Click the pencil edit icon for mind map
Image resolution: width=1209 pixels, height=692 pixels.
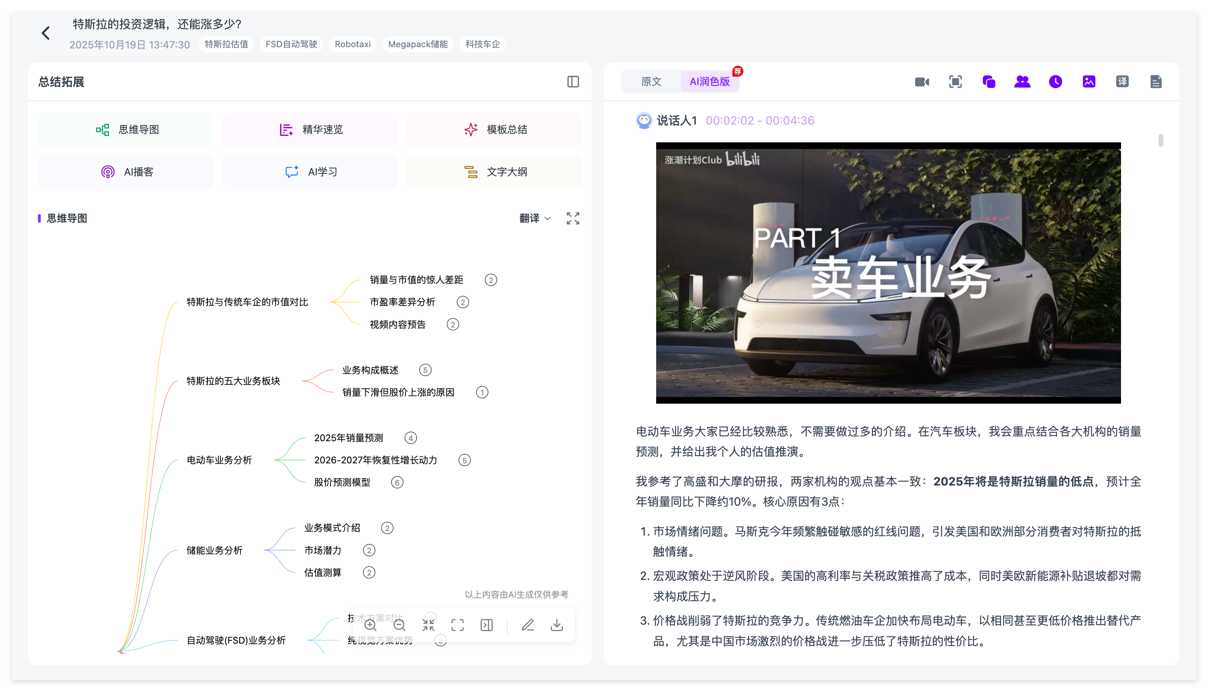(x=527, y=625)
